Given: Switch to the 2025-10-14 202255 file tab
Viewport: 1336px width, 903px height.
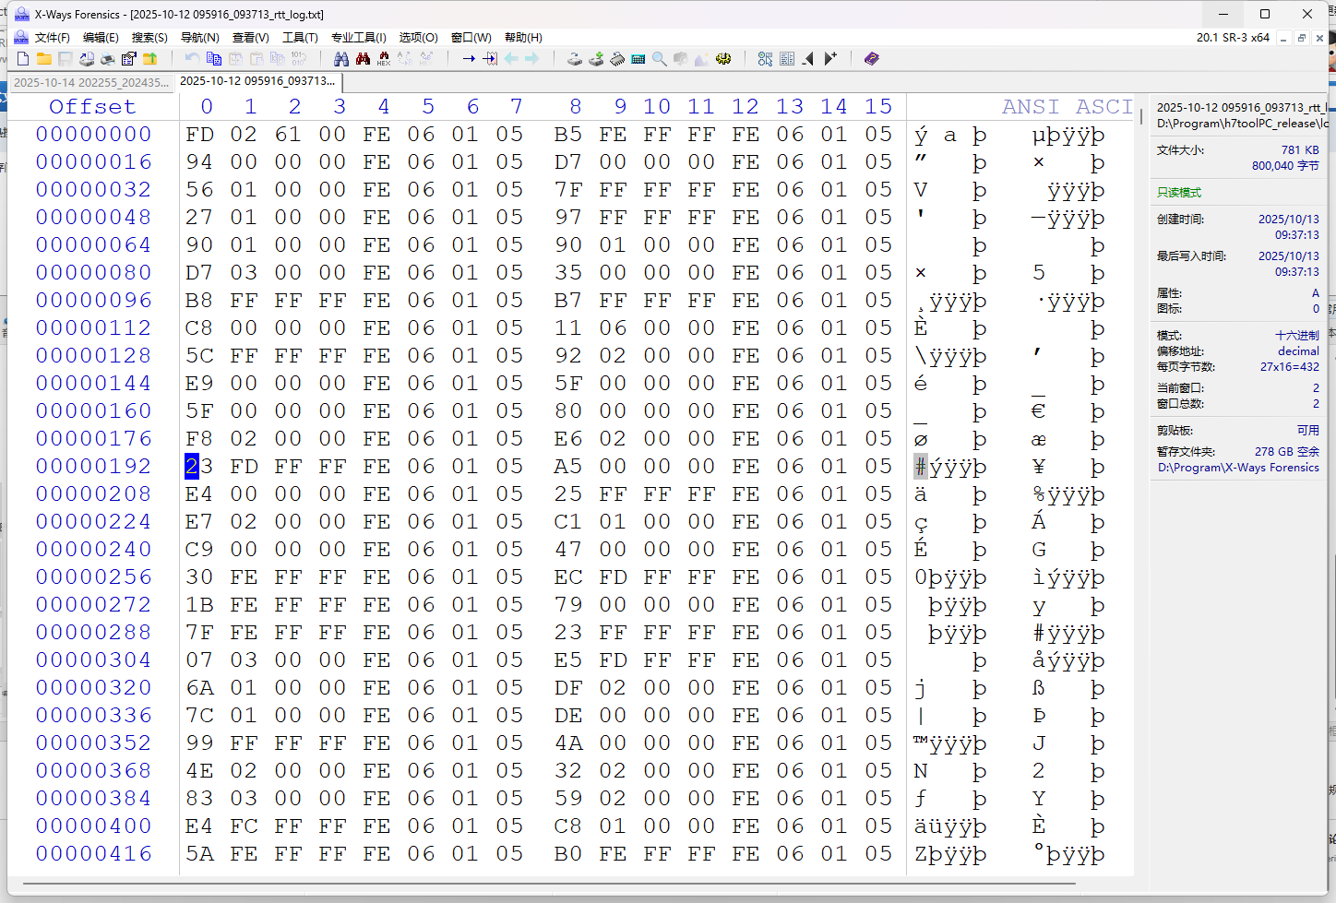Looking at the screenshot, I should (90, 82).
